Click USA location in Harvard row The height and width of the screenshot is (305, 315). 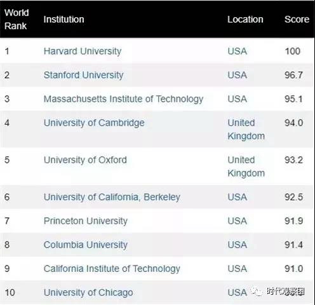(238, 51)
